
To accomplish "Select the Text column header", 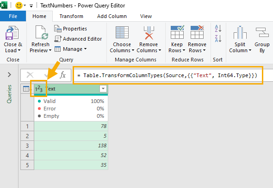I will pos(71,89).
